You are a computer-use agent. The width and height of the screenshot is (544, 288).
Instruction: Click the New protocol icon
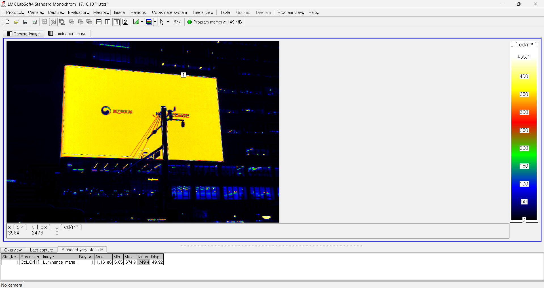pos(8,22)
